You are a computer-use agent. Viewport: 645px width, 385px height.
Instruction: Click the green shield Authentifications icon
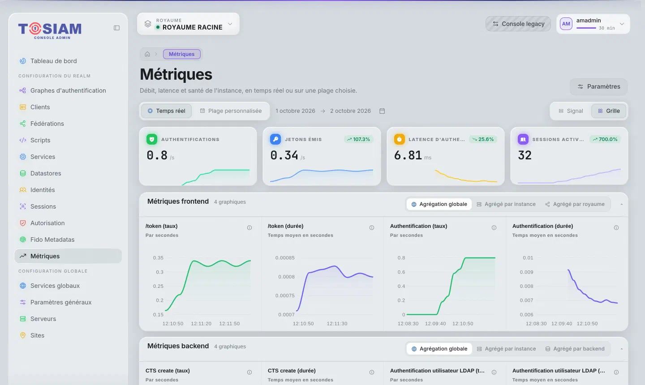coord(152,139)
